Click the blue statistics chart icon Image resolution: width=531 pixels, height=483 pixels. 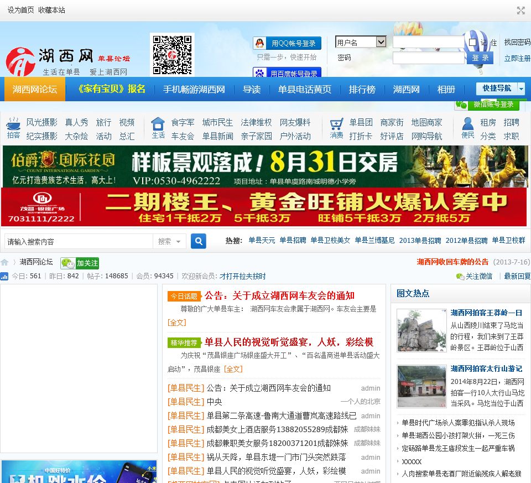click(4, 277)
